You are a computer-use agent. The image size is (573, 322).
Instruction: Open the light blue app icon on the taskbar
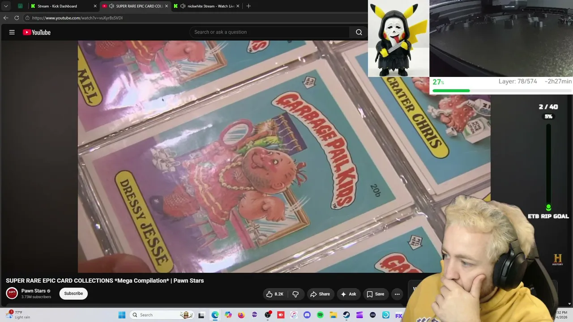coord(386,315)
